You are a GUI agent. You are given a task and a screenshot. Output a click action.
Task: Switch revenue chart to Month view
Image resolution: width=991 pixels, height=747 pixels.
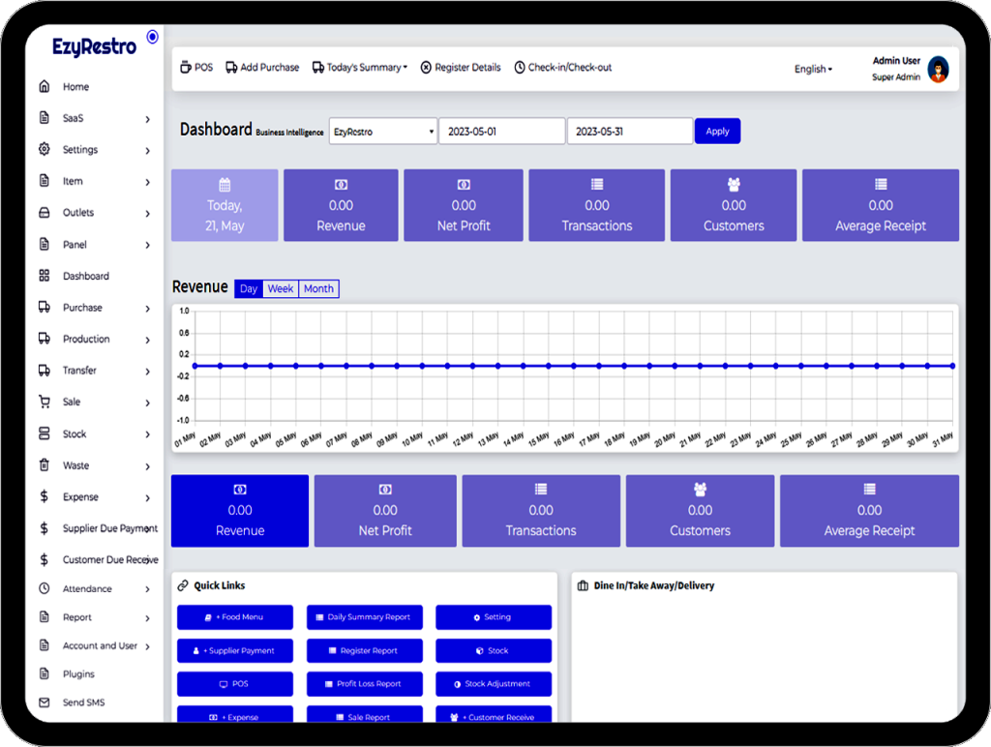coord(318,288)
